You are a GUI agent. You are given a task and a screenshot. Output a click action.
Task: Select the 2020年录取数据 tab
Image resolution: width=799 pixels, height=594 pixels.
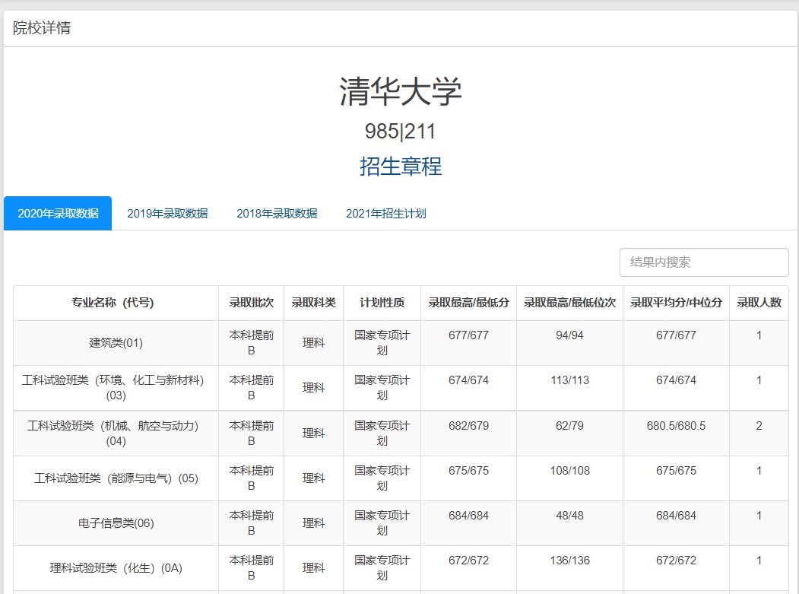pyautogui.click(x=58, y=214)
